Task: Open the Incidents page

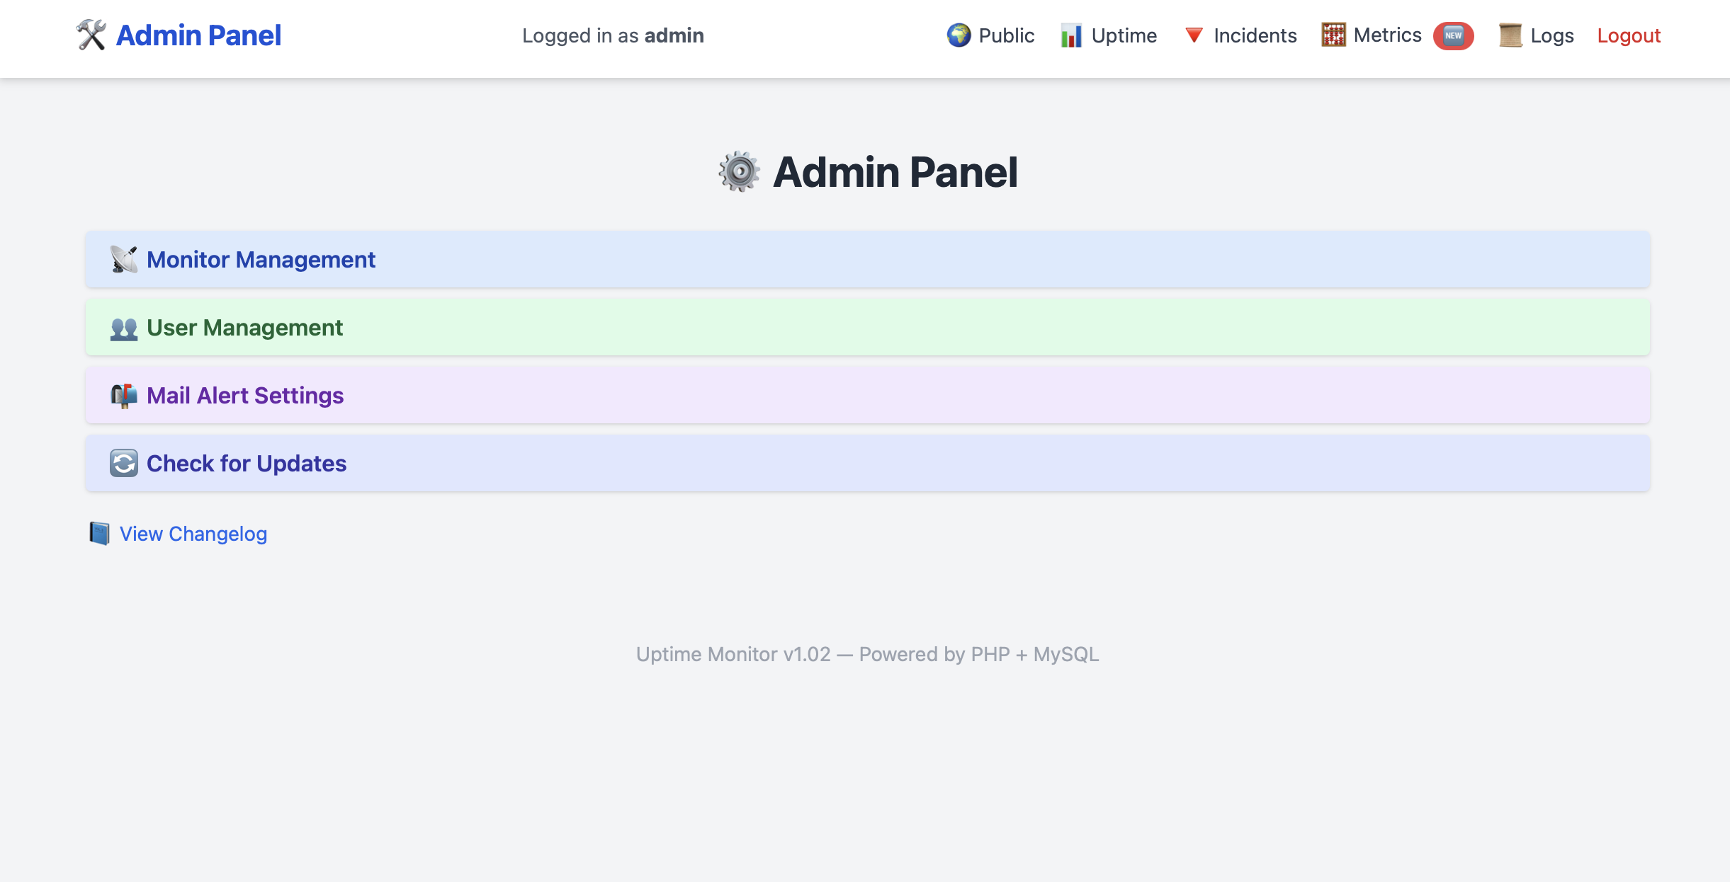Action: click(1255, 35)
